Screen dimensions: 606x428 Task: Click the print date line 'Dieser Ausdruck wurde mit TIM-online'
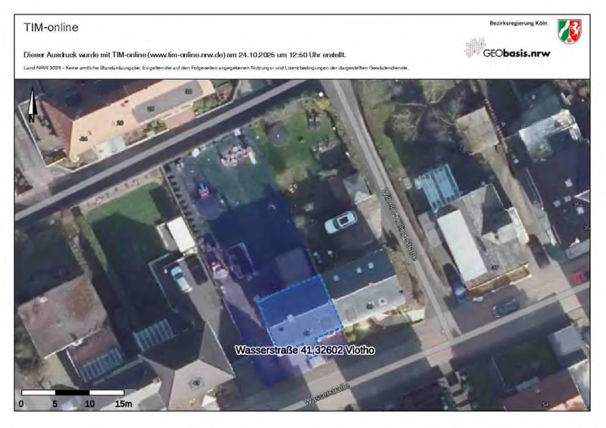[x=185, y=55]
